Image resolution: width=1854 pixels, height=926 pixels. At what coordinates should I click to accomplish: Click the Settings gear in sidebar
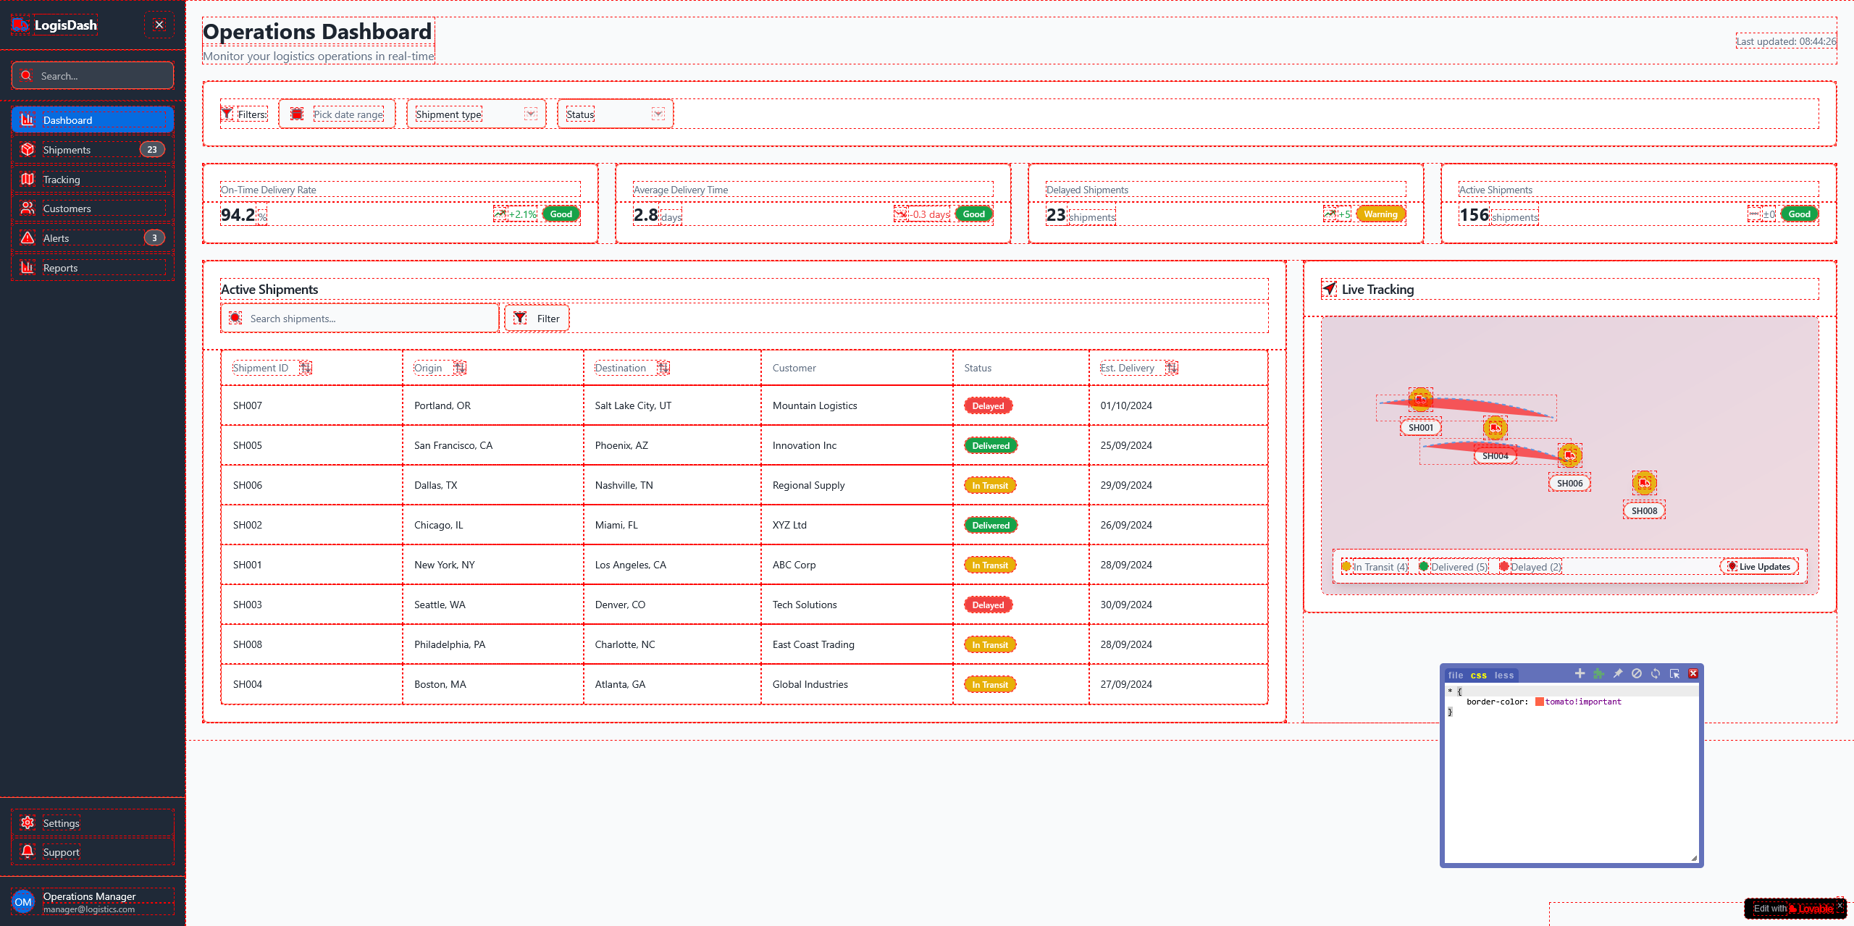28,822
